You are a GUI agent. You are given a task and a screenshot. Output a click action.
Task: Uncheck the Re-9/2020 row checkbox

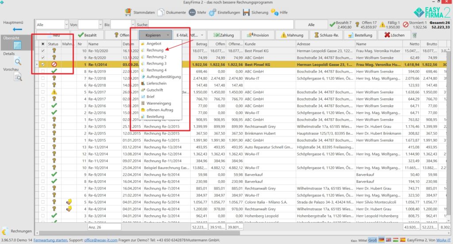(x=43, y=58)
